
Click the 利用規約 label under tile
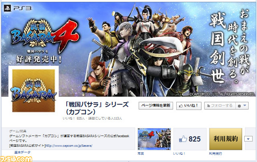[215, 154]
